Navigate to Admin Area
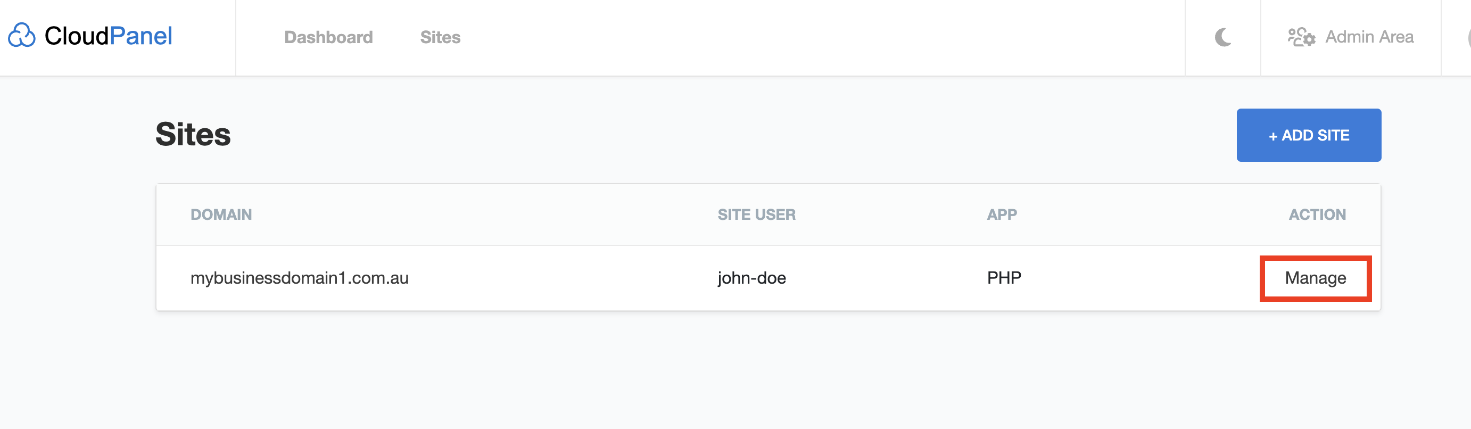 click(x=1369, y=37)
